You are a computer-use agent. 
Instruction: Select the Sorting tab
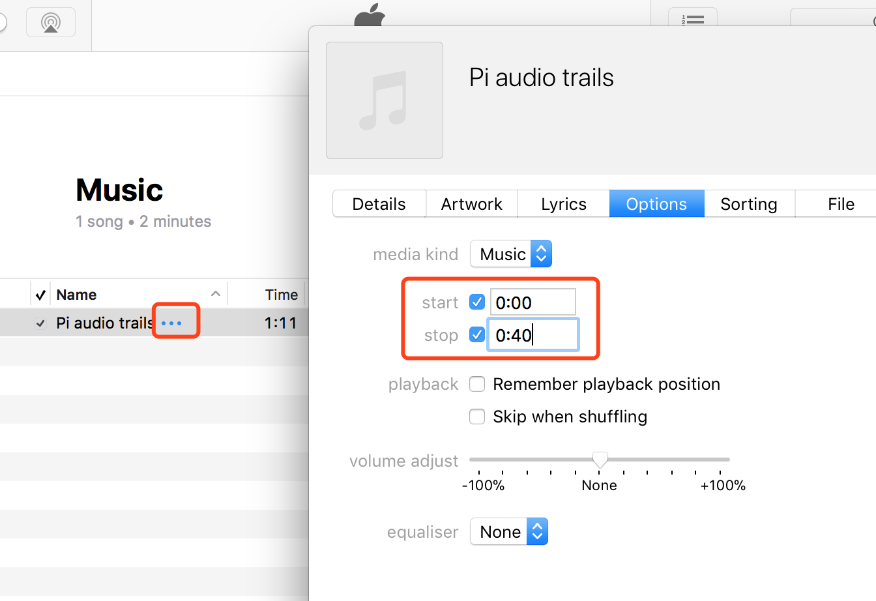[749, 204]
